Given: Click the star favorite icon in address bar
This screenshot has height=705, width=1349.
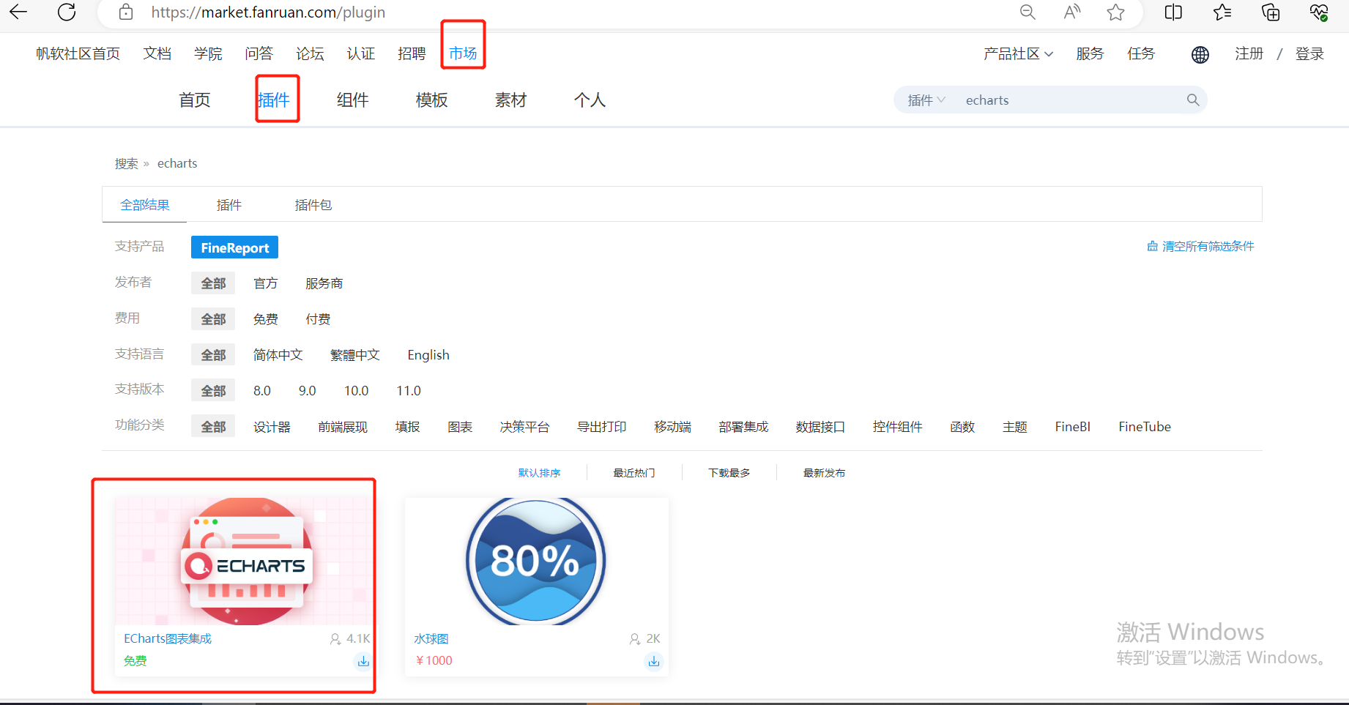Looking at the screenshot, I should (x=1115, y=12).
